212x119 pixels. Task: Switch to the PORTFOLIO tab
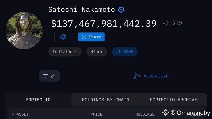click(38, 100)
